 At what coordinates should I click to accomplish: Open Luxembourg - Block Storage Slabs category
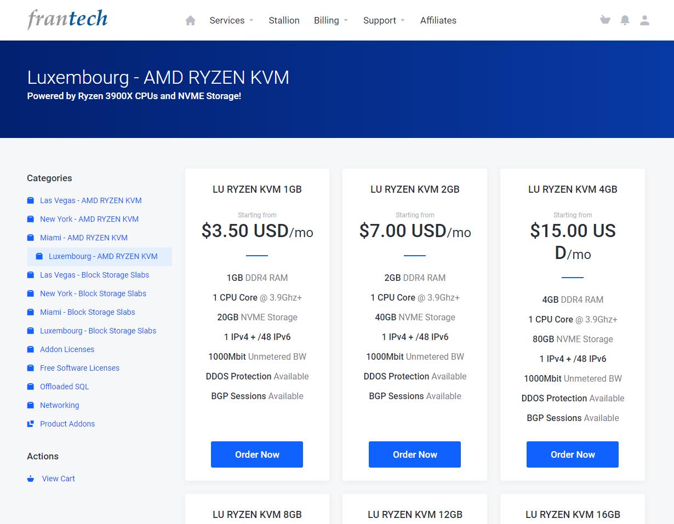point(98,331)
